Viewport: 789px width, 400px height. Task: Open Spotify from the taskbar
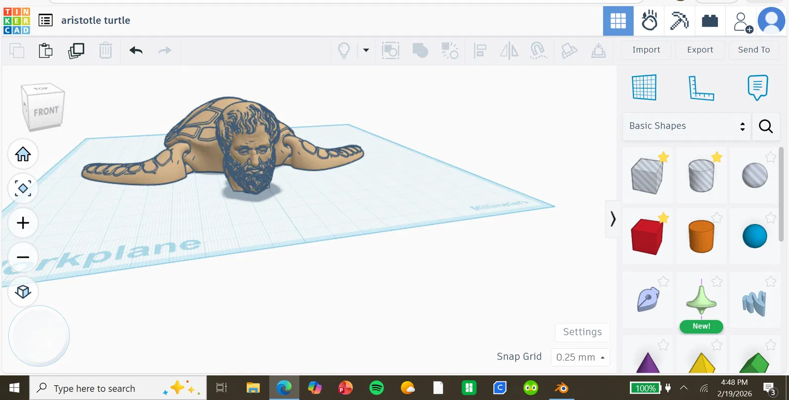coord(377,388)
